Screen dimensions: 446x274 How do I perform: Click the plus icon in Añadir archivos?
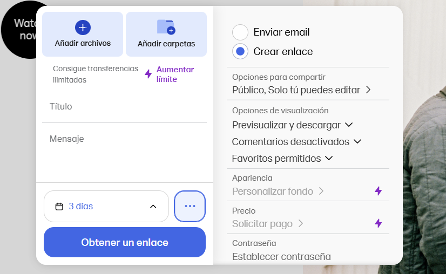83,28
